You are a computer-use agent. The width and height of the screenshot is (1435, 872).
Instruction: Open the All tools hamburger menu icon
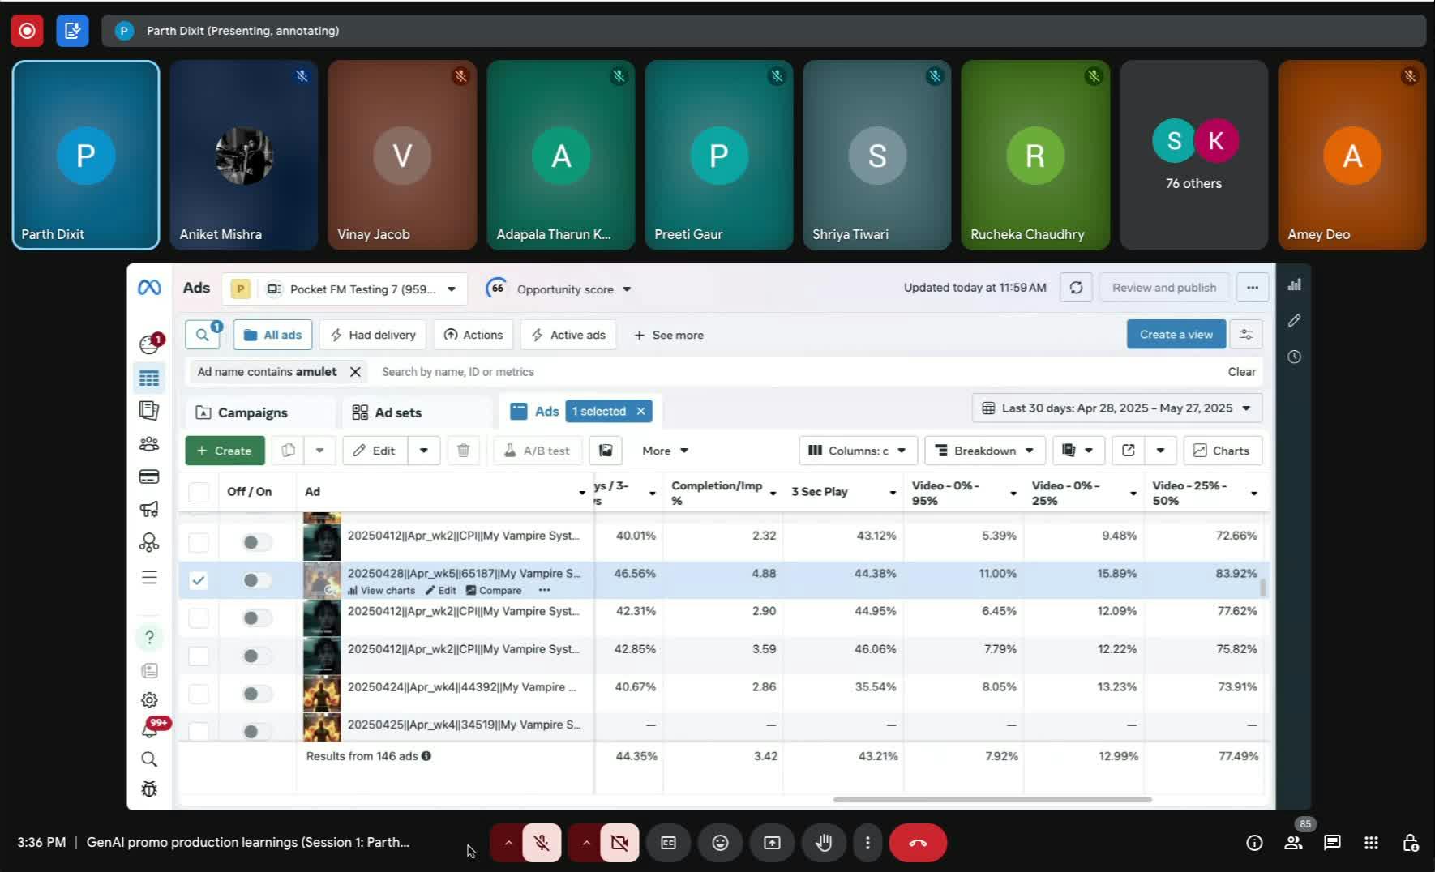[149, 577]
